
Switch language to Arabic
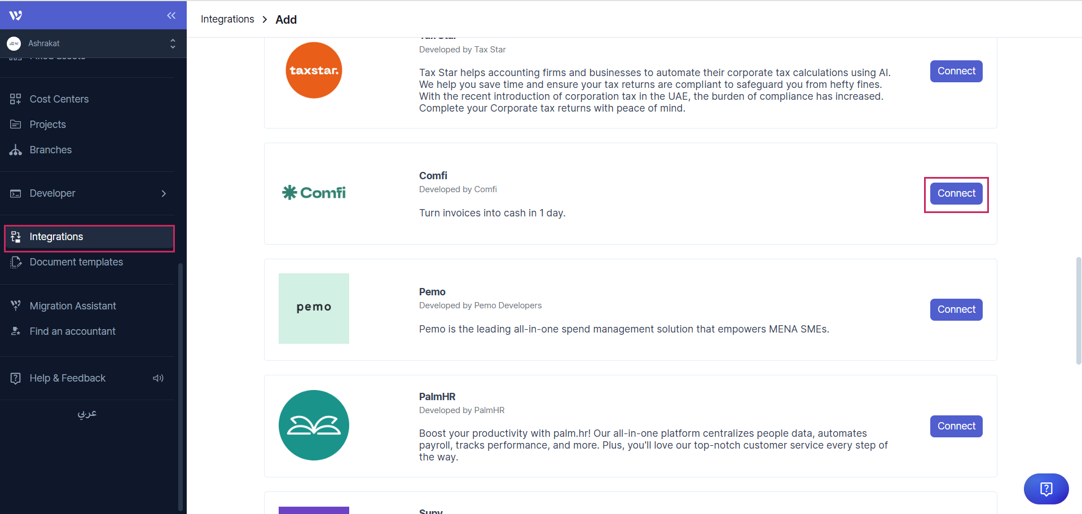87,414
